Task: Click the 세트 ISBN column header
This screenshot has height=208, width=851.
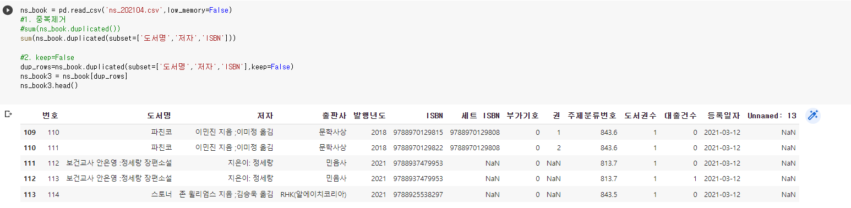Action: pyautogui.click(x=481, y=116)
